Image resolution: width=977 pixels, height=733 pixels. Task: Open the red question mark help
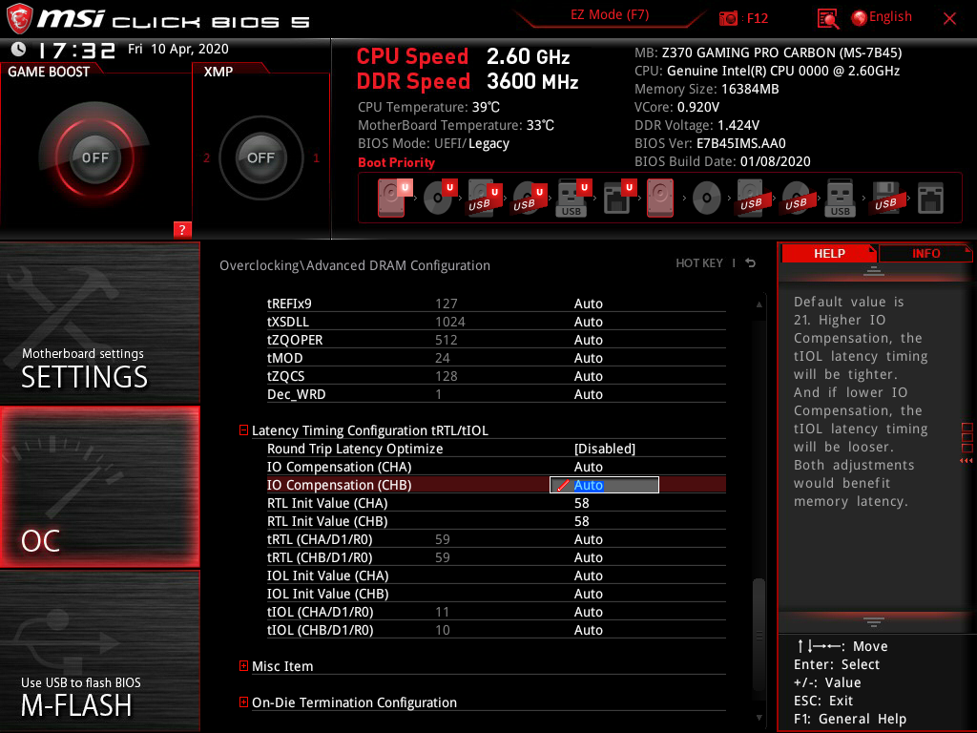point(182,229)
